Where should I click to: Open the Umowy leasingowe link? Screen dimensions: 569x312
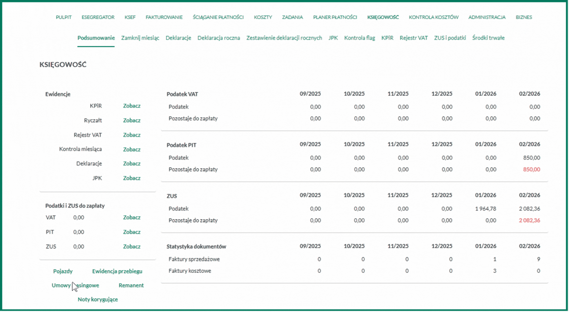pos(75,285)
